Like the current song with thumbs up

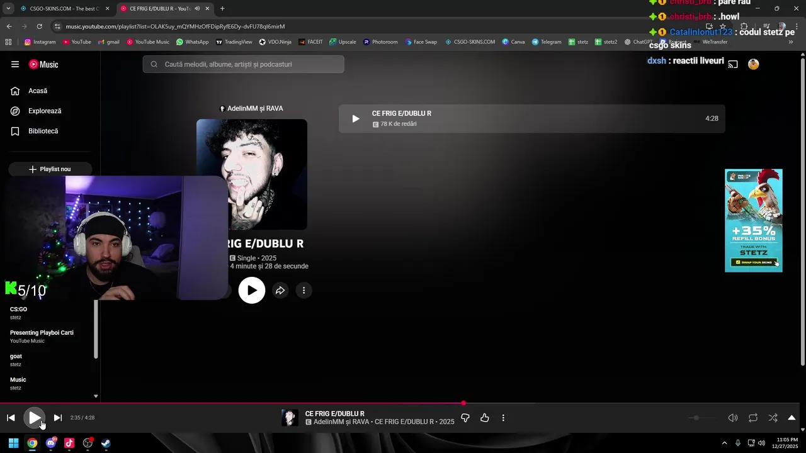coord(485,418)
